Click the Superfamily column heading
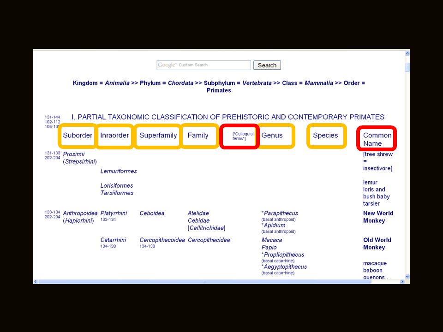Screen dimensions: 443x332 158,135
